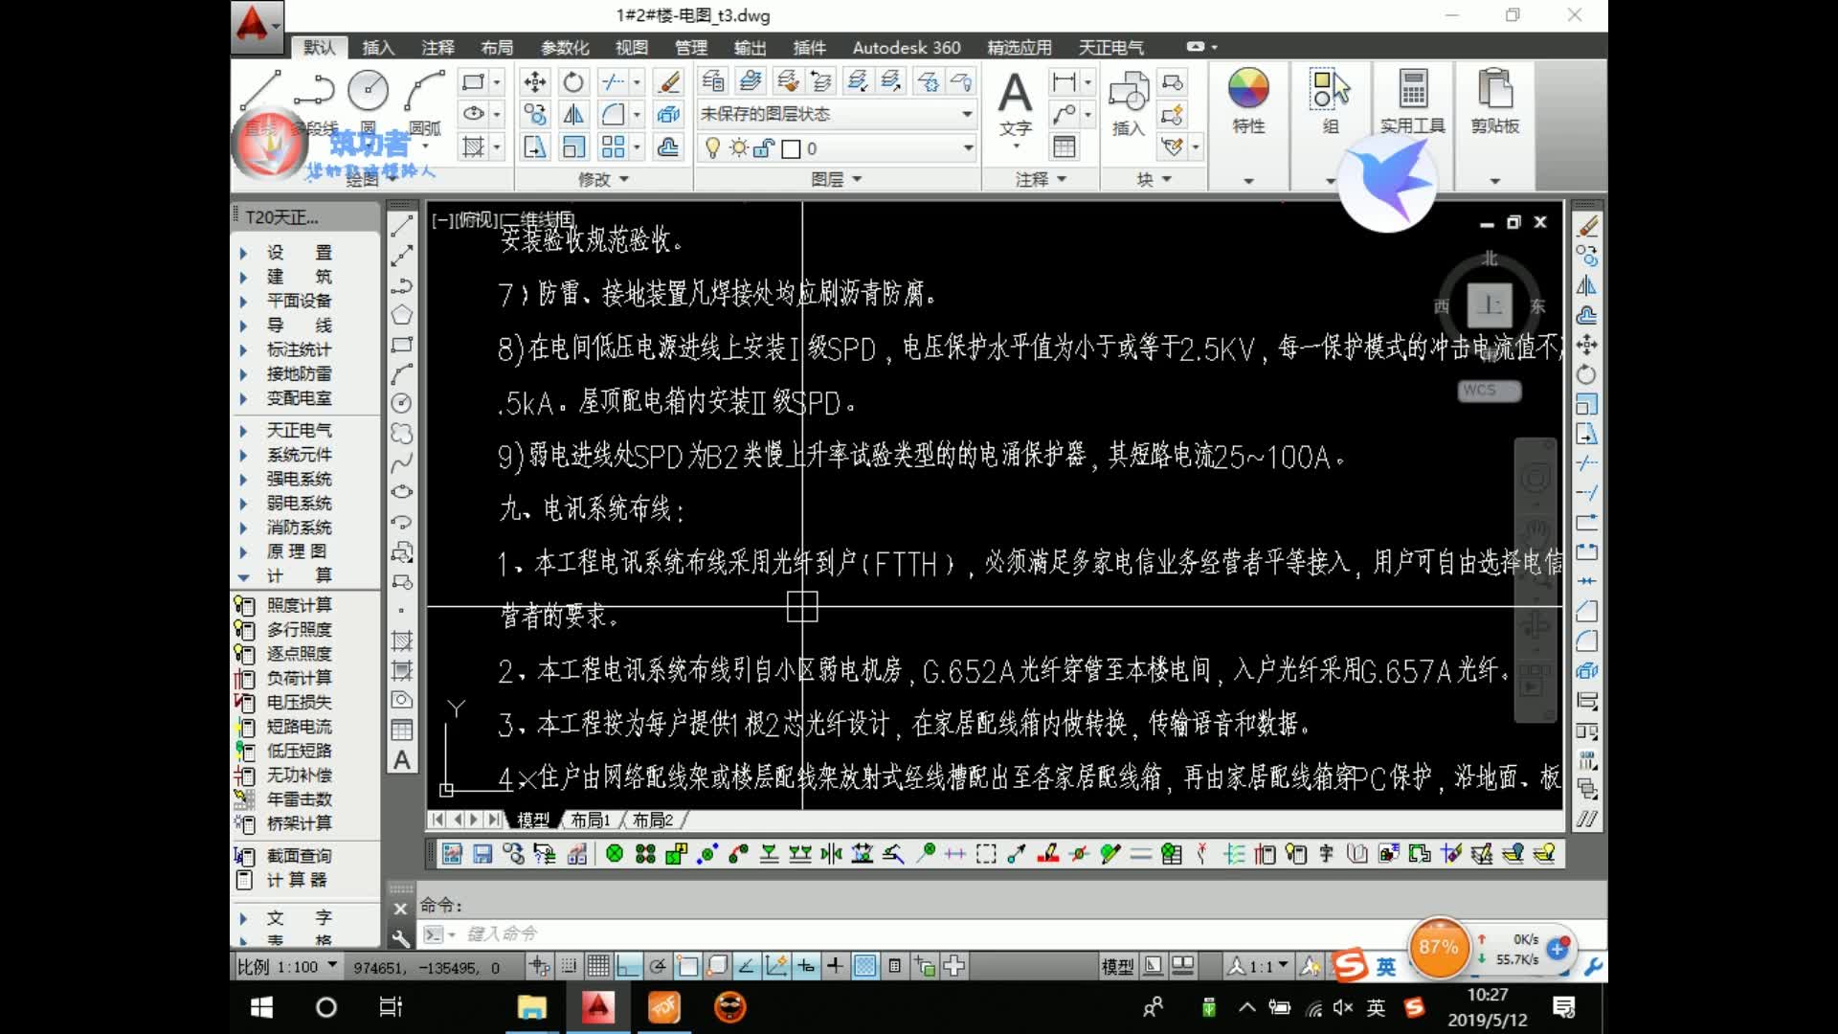Screen dimensions: 1838x1034
Task: Expand the 消防系统 tree item
Action: pyautogui.click(x=245, y=527)
